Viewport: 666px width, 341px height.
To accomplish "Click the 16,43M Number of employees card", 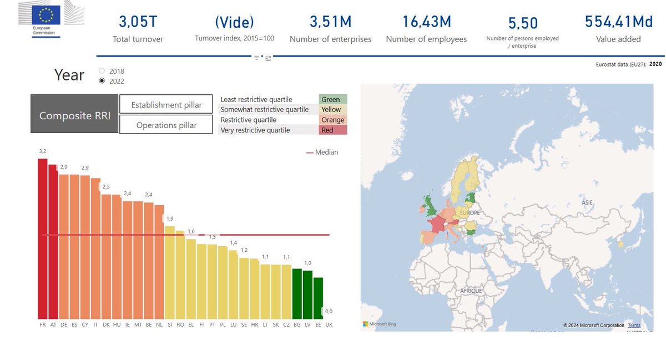I will 426,29.
